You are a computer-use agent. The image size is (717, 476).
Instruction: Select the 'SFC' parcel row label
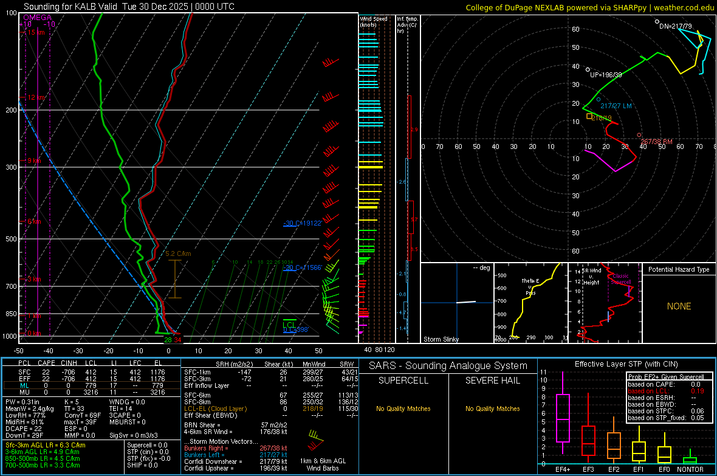click(x=24, y=372)
